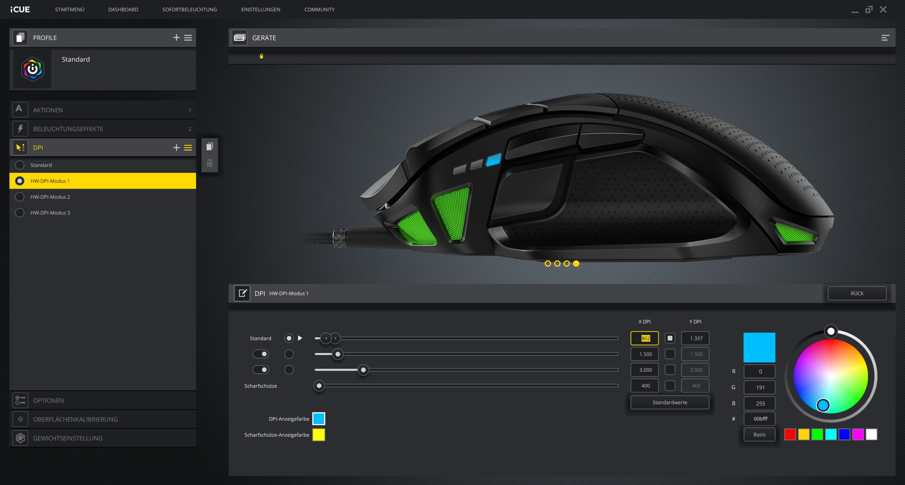Click the edit icon beside the DPI HW-DPI-Modus 1 title
The height and width of the screenshot is (485, 905).
(x=242, y=293)
